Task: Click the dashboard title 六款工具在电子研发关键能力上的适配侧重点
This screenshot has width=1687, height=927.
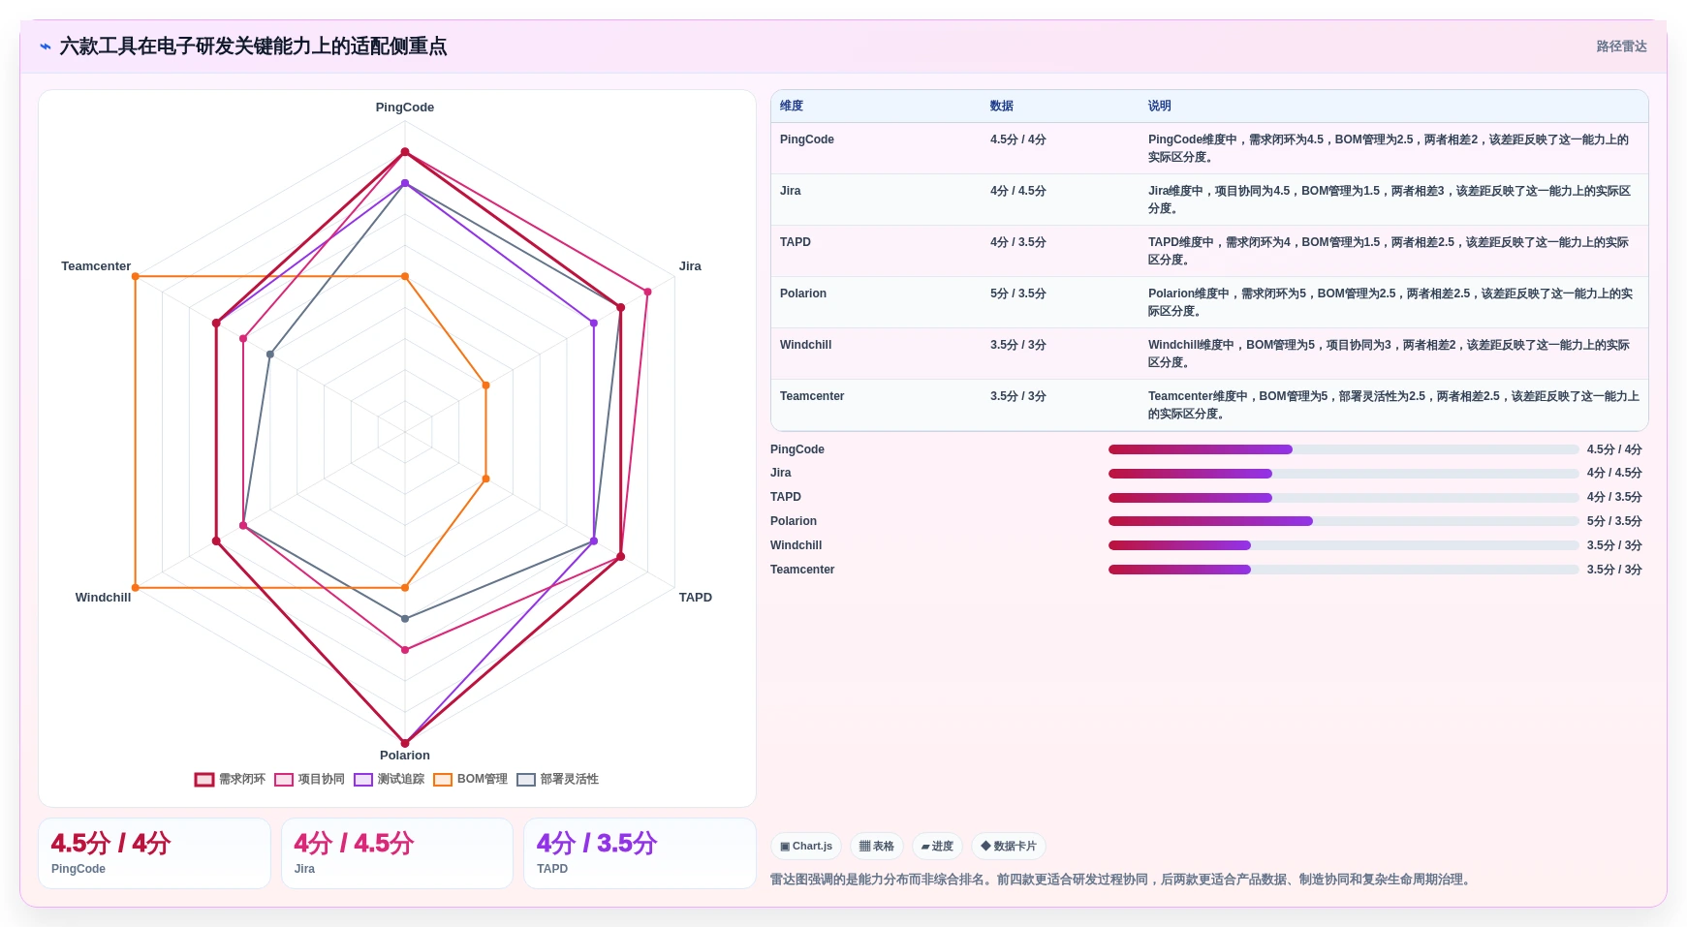Action: [x=253, y=46]
